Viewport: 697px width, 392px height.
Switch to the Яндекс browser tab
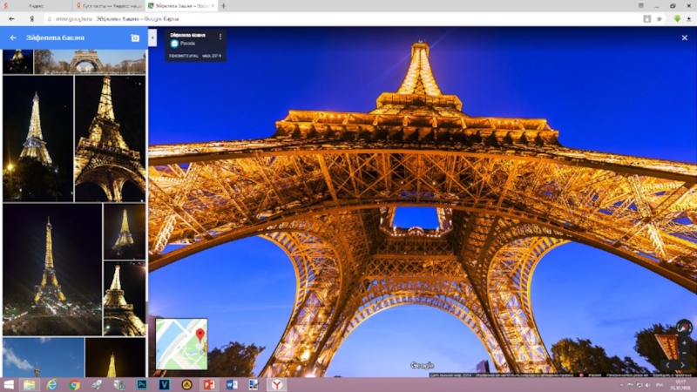pos(36,6)
